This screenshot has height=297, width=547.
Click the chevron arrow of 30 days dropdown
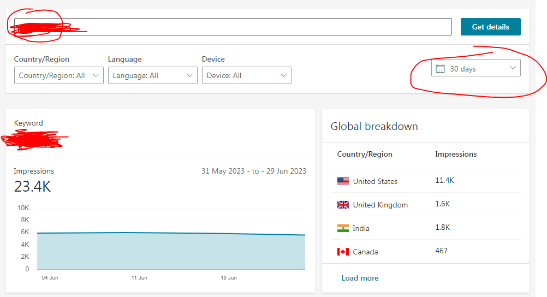coord(513,68)
